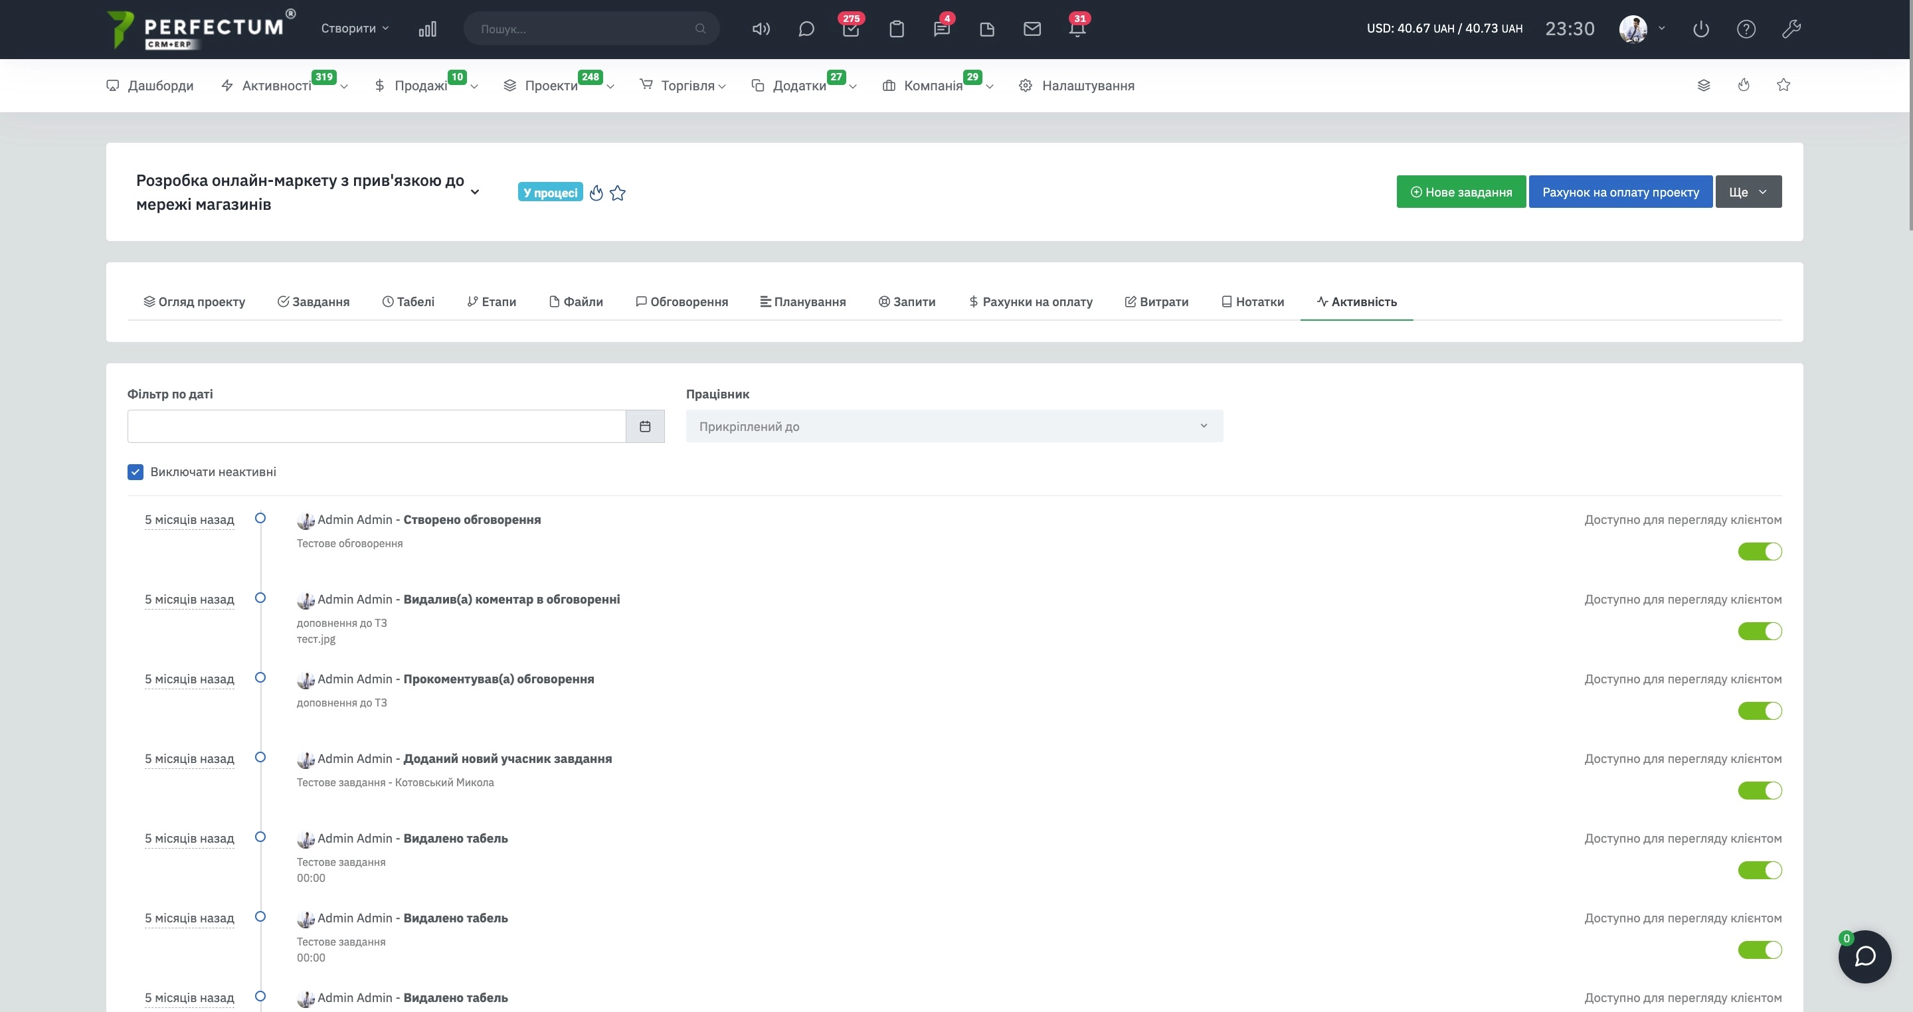The height and width of the screenshot is (1012, 1913).
Task: Click the search magnifier icon
Action: pos(700,29)
